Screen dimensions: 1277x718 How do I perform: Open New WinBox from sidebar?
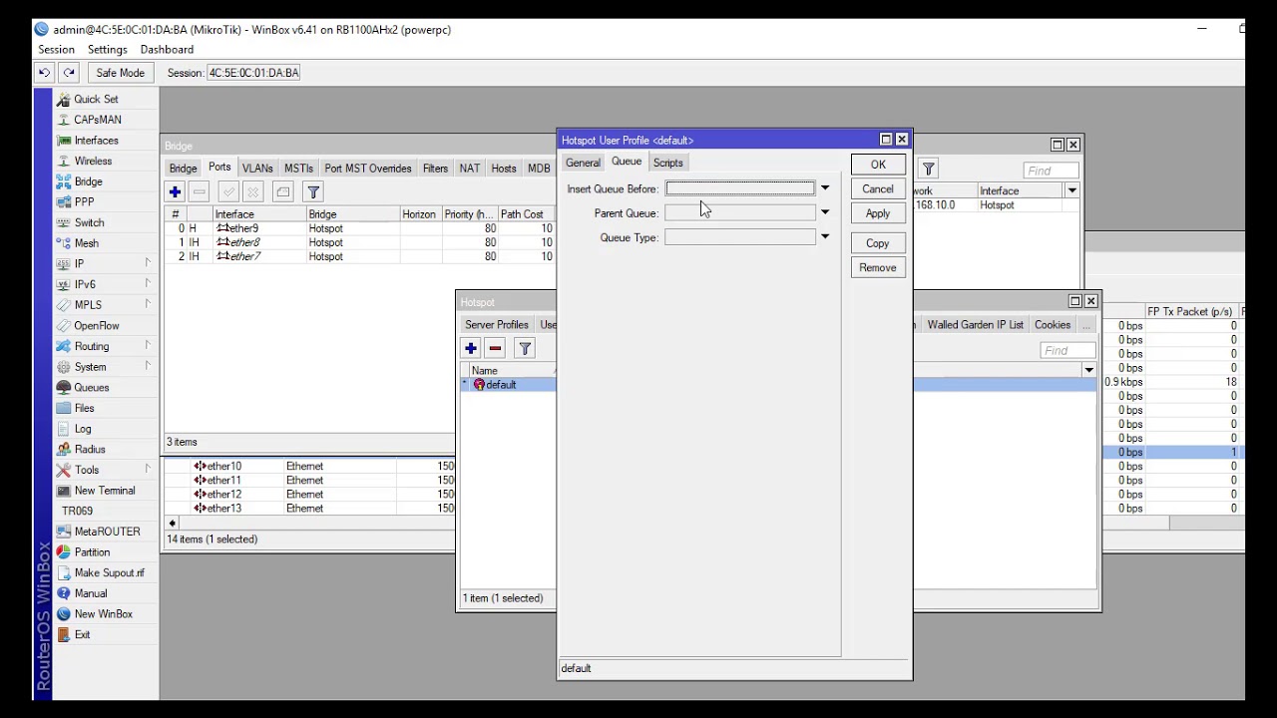[x=103, y=614]
